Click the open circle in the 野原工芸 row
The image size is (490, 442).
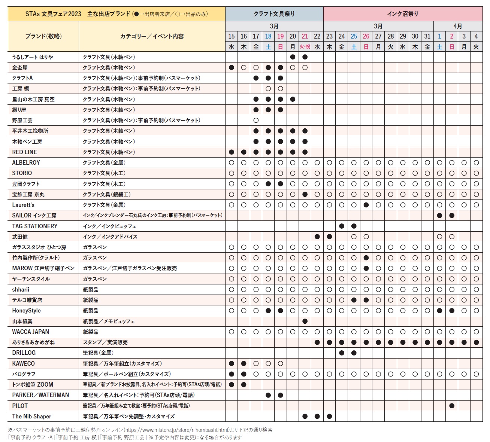click(x=256, y=121)
